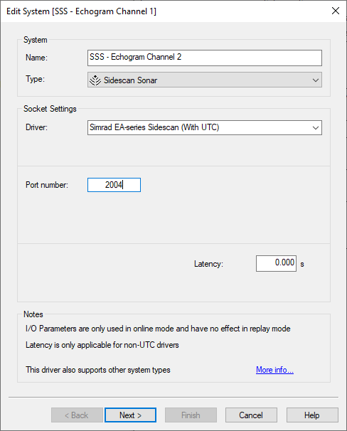Click the Type dropdown chevron arrow

pyautogui.click(x=316, y=80)
